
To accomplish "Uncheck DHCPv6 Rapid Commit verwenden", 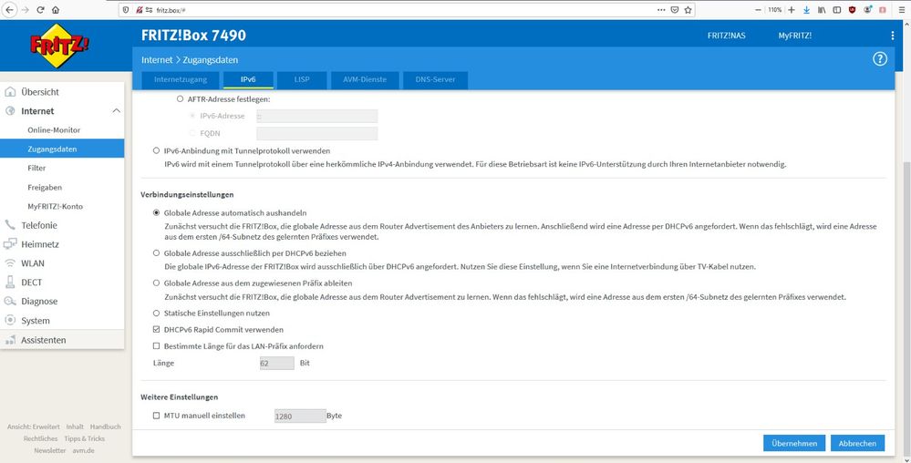I will coord(156,329).
